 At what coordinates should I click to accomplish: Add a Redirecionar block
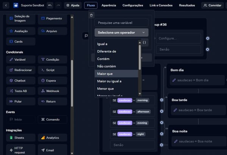point(21,70)
